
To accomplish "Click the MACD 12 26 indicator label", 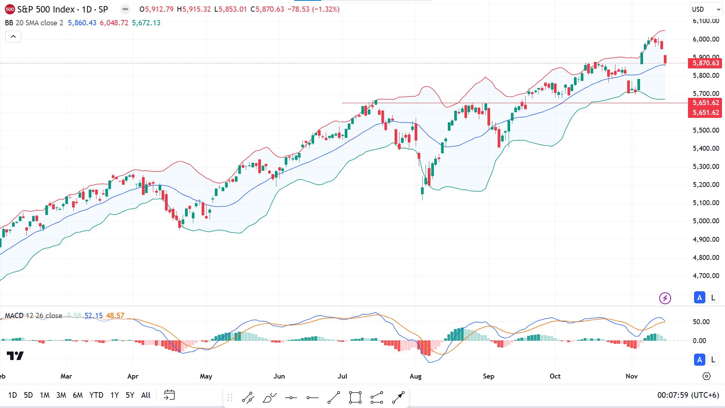I will click(x=34, y=315).
